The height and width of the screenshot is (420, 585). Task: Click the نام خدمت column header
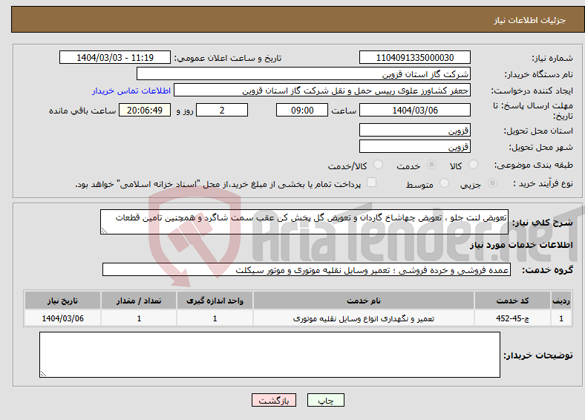pyautogui.click(x=364, y=301)
